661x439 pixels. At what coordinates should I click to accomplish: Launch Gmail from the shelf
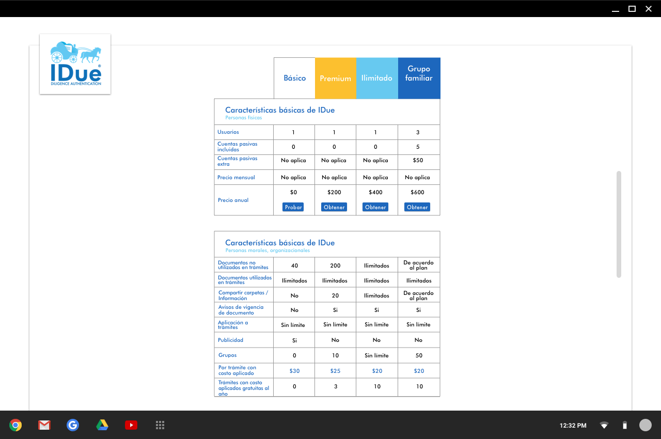[44, 425]
